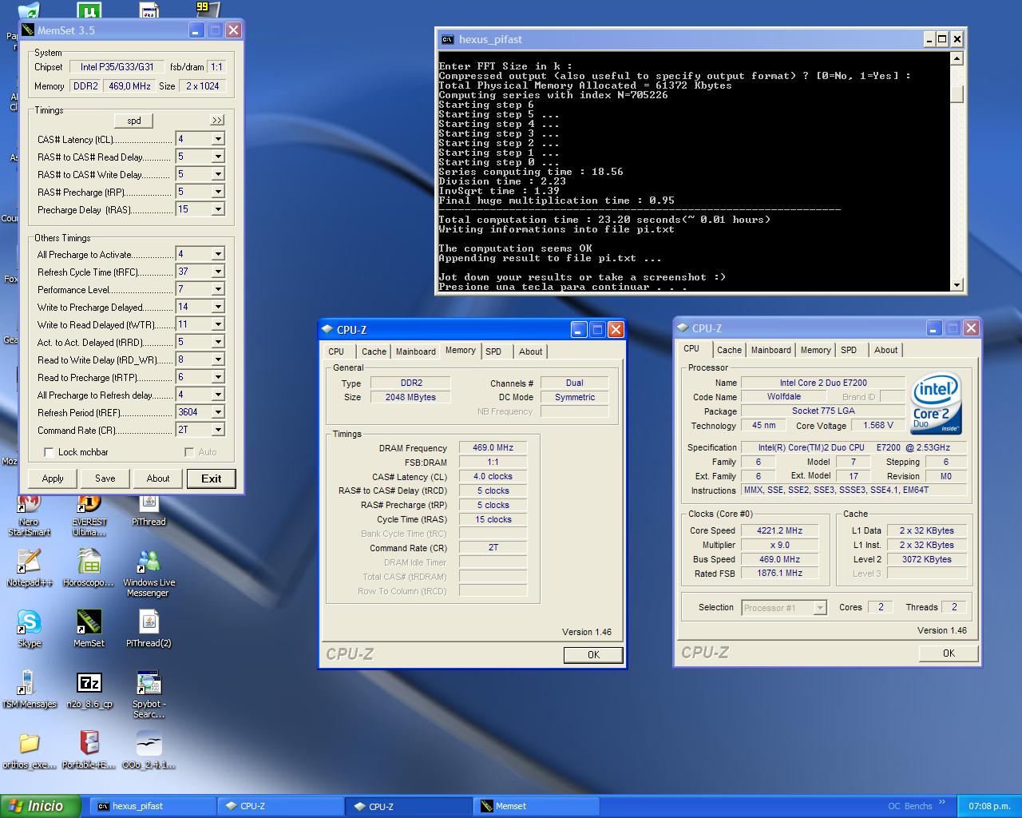The image size is (1022, 818).
Task: Open Memory tab in right CPU-Z window
Action: pyautogui.click(x=815, y=350)
